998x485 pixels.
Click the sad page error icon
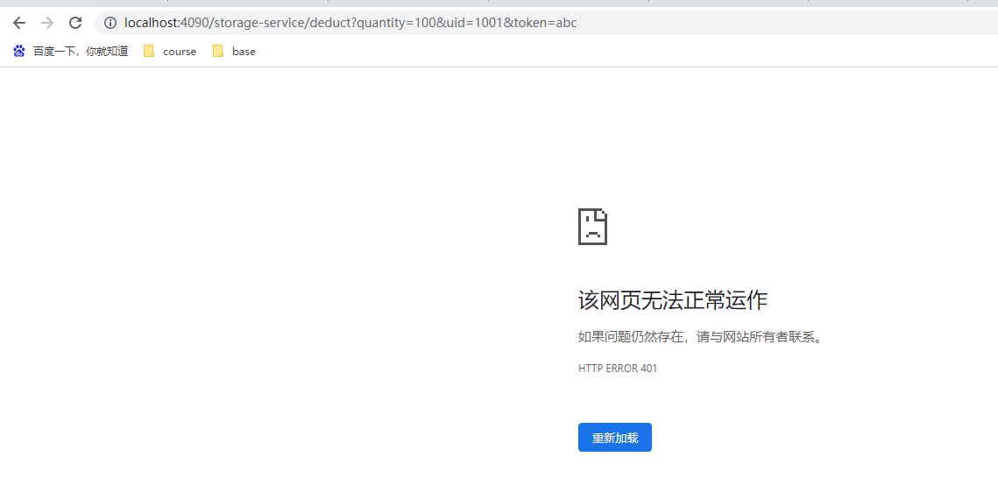point(592,226)
